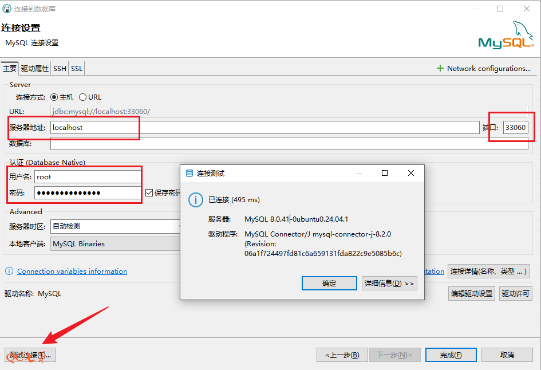This screenshot has width=541, height=370.
Task: Open Connection variables information link
Action: pos(72,271)
